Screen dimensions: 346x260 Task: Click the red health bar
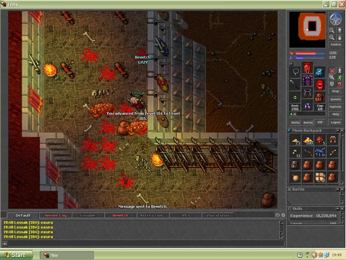[x=310, y=53]
